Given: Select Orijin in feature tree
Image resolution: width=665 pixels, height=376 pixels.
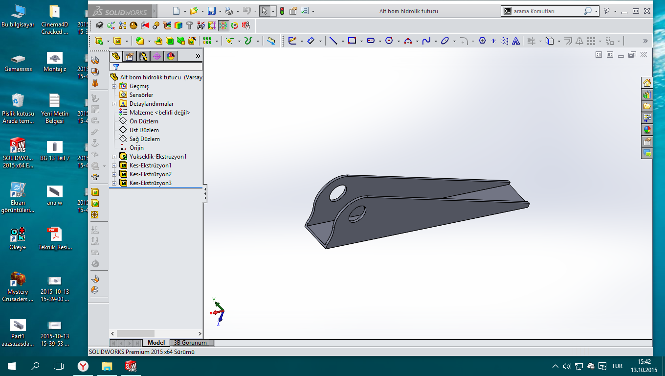Looking at the screenshot, I should tap(136, 148).
